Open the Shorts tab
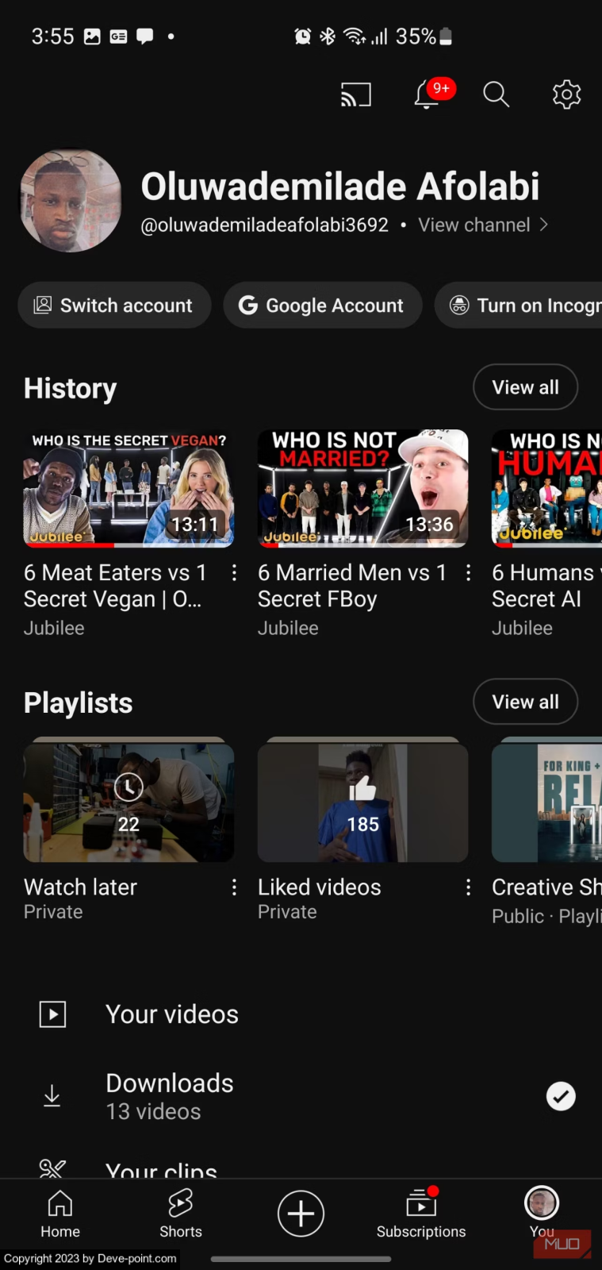 181,1214
